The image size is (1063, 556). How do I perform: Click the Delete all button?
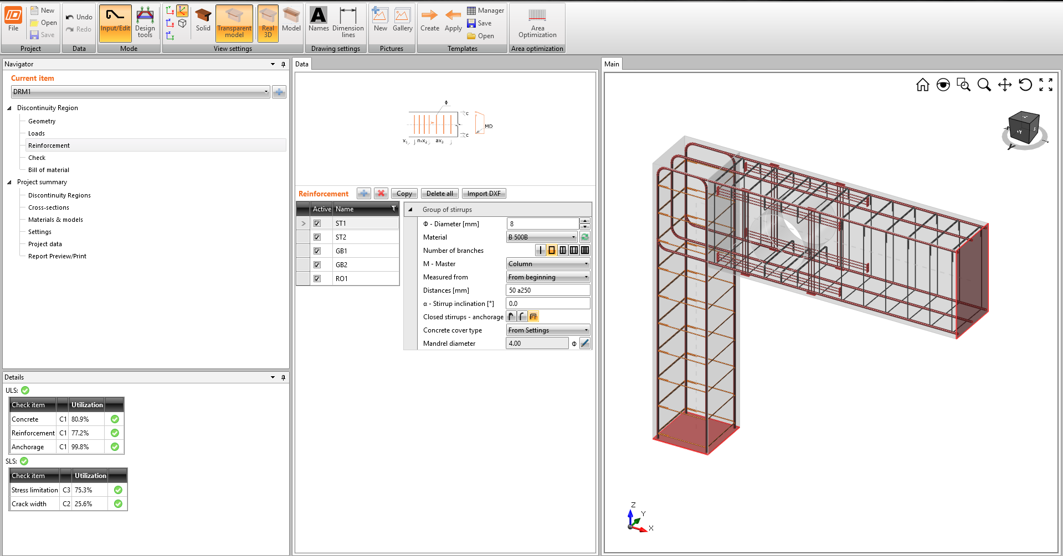tap(439, 193)
